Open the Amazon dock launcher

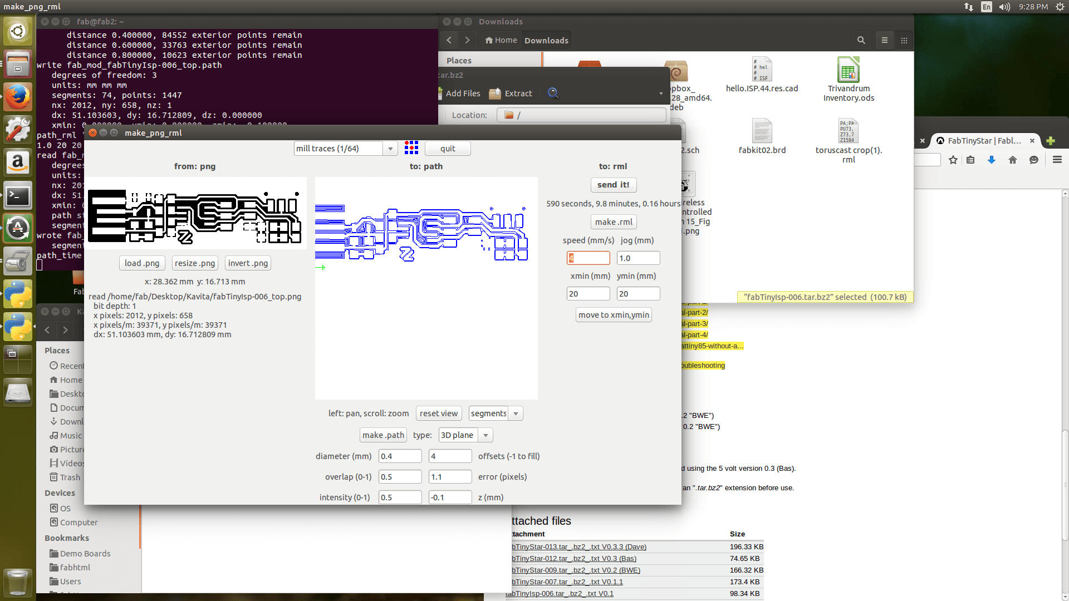(x=18, y=162)
